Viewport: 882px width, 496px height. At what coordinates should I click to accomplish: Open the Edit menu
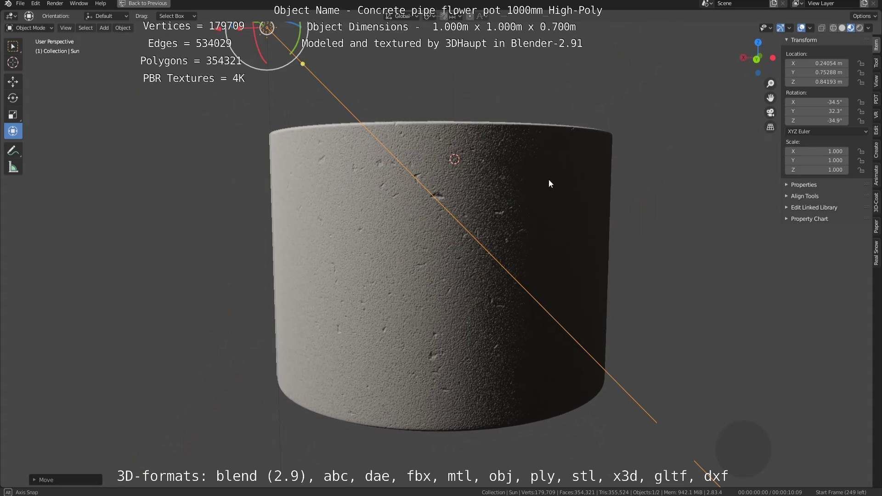click(x=35, y=3)
